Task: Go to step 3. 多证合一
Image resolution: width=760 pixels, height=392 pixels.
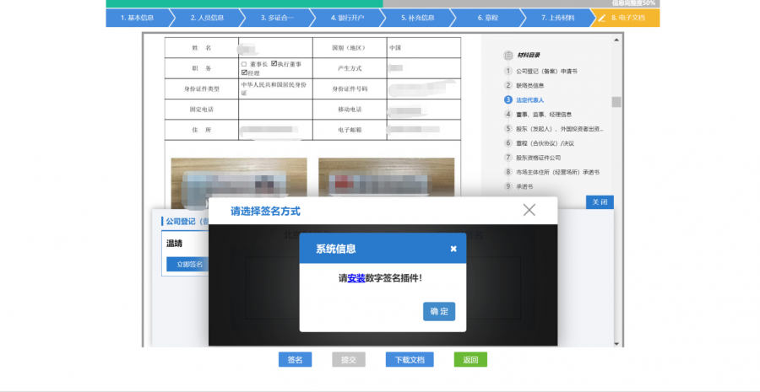Action: [278, 18]
